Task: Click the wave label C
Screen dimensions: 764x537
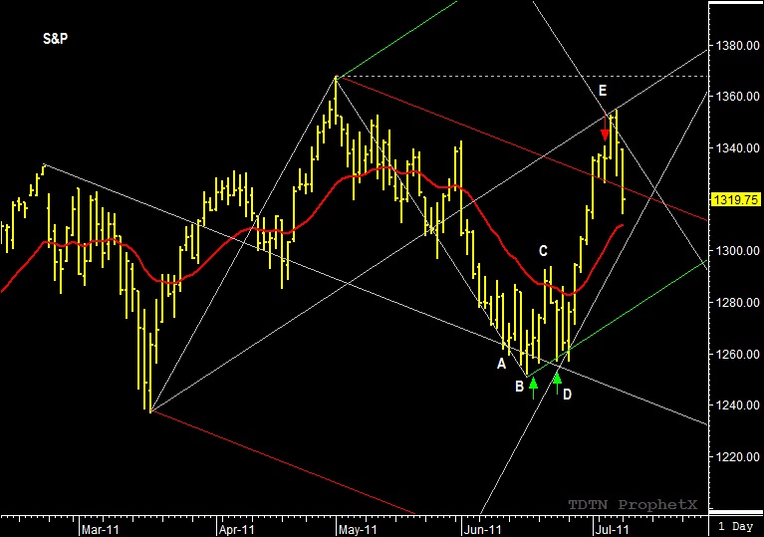Action: tap(543, 251)
